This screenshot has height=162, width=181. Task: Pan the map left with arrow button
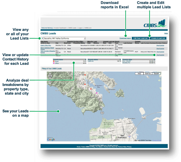49,76
